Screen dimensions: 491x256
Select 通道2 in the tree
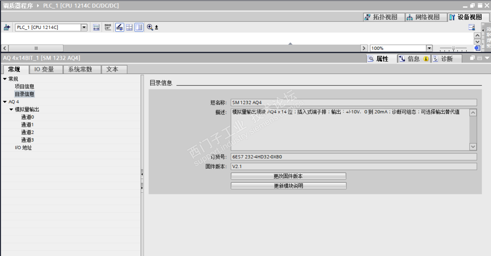27,133
